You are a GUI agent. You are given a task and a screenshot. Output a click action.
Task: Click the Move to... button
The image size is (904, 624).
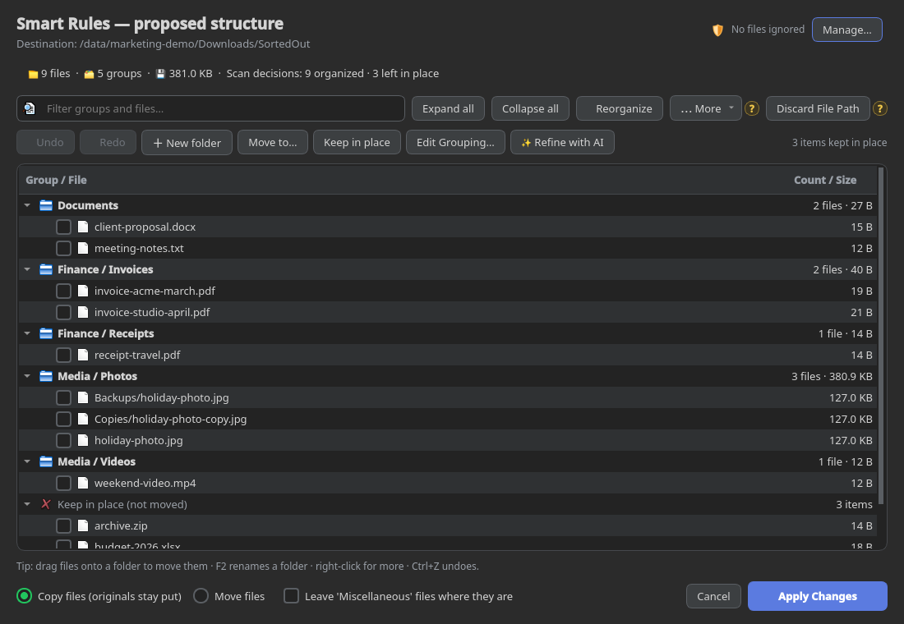[x=273, y=142]
